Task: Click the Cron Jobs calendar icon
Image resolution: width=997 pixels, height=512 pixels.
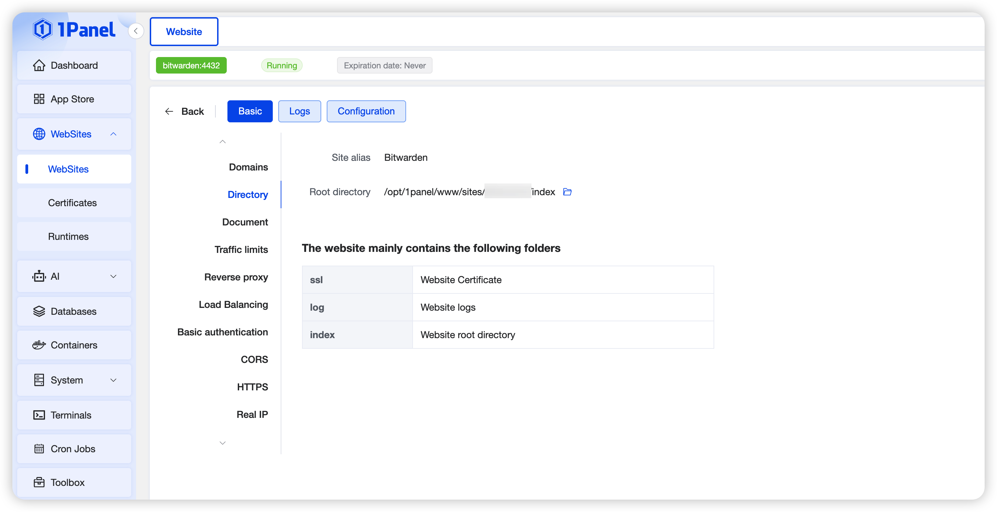Action: (39, 448)
